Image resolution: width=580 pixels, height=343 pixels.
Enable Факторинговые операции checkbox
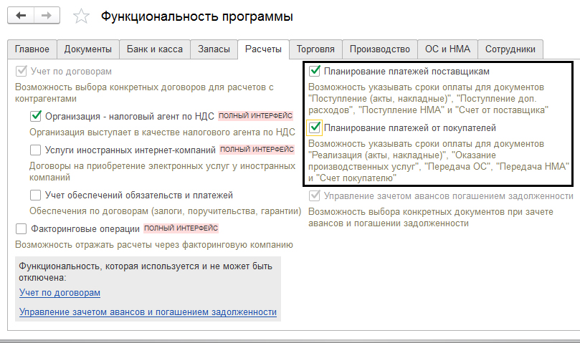click(x=22, y=229)
